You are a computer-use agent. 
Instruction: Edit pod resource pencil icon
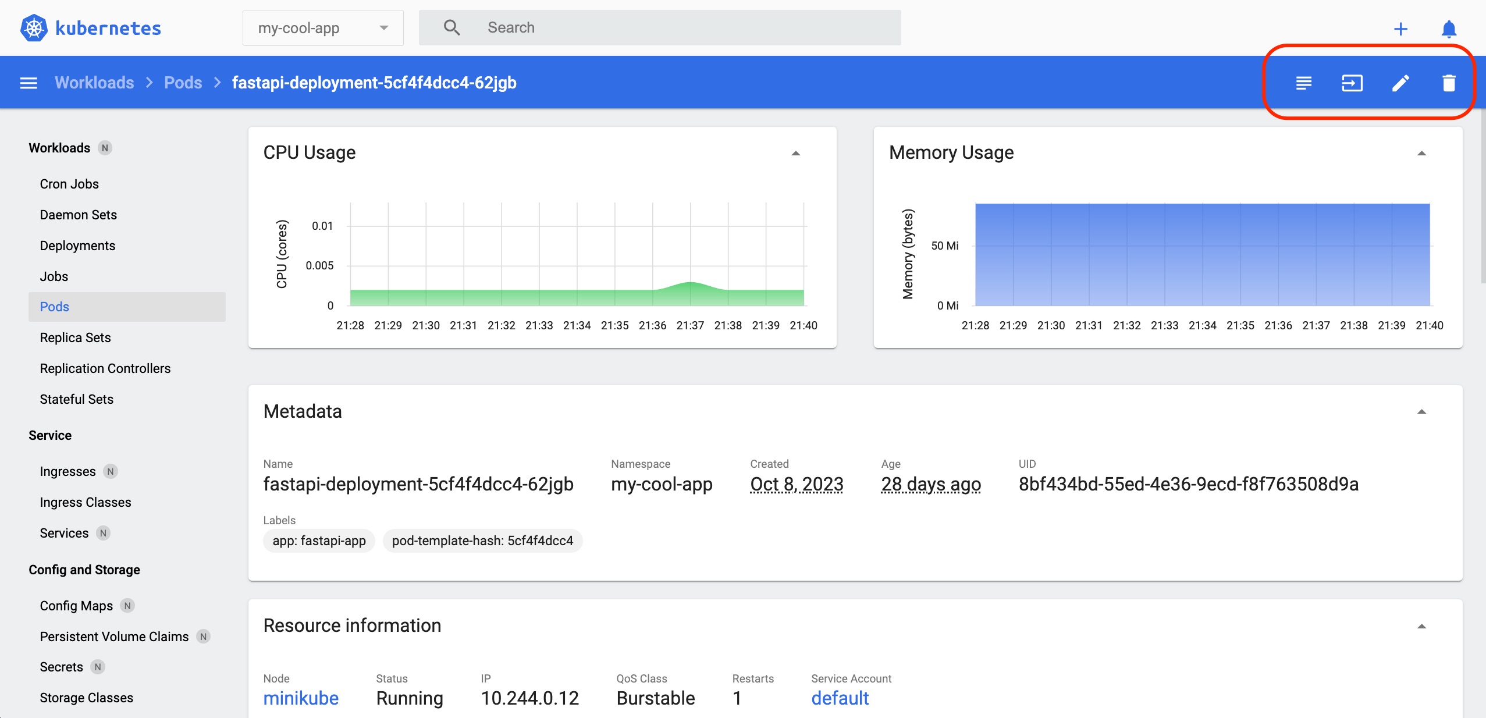1400,83
